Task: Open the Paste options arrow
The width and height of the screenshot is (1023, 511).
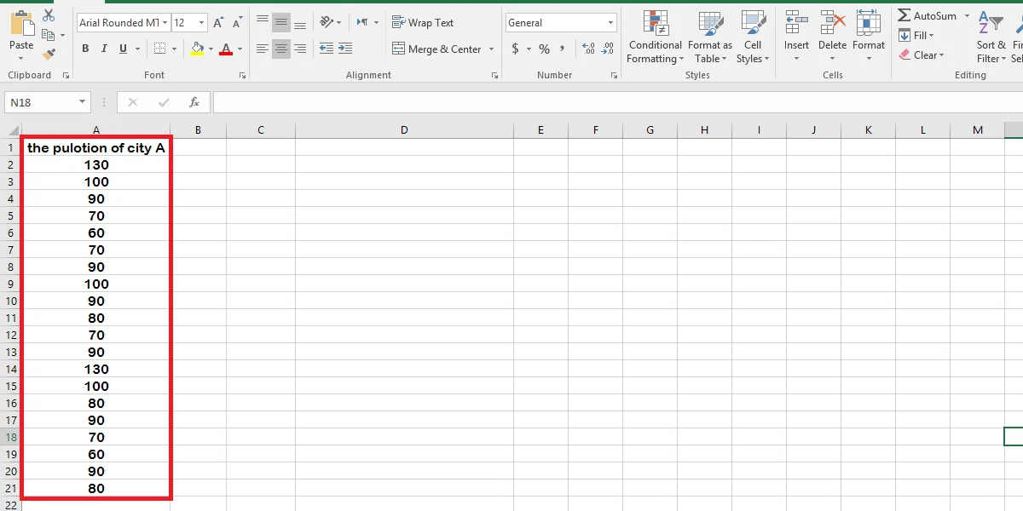Action: tap(21, 58)
